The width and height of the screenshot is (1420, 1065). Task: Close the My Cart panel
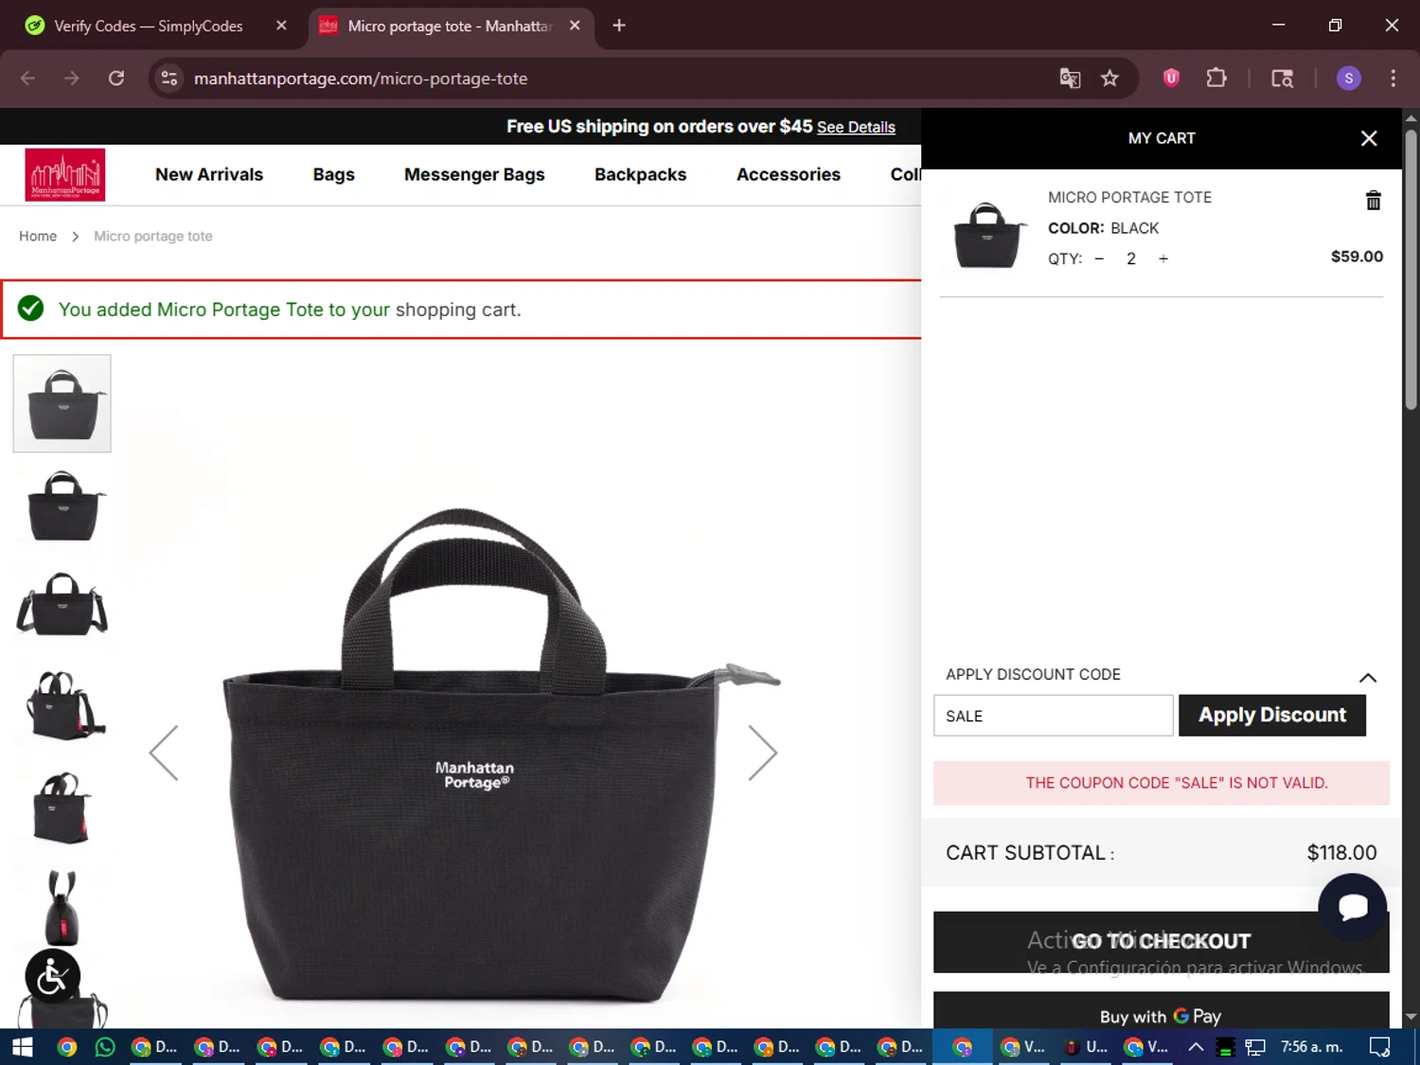pos(1369,138)
